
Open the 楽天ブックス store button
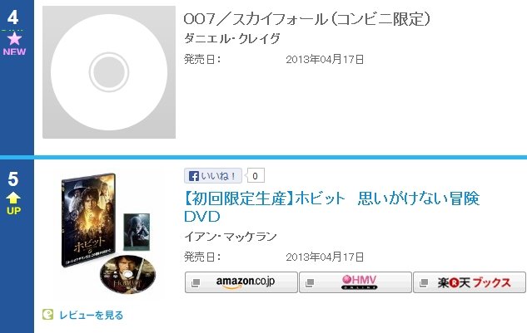(x=470, y=282)
